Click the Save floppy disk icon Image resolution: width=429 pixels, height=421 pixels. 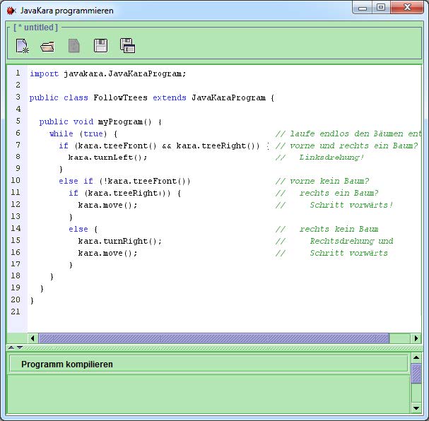click(x=100, y=47)
